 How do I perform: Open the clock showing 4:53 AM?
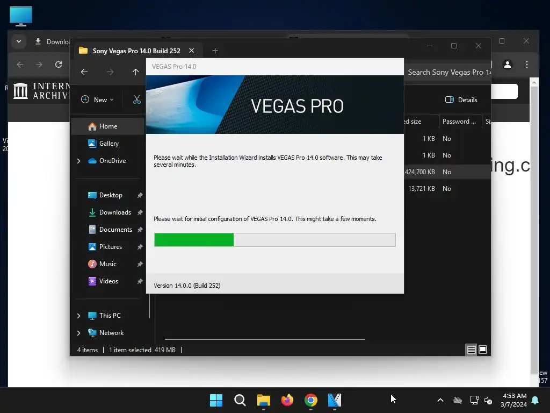point(514,400)
